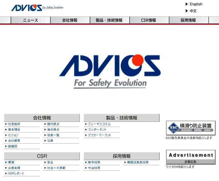Open the 組織図 link
Viewport: 219px width, 181px height.
tap(12, 146)
